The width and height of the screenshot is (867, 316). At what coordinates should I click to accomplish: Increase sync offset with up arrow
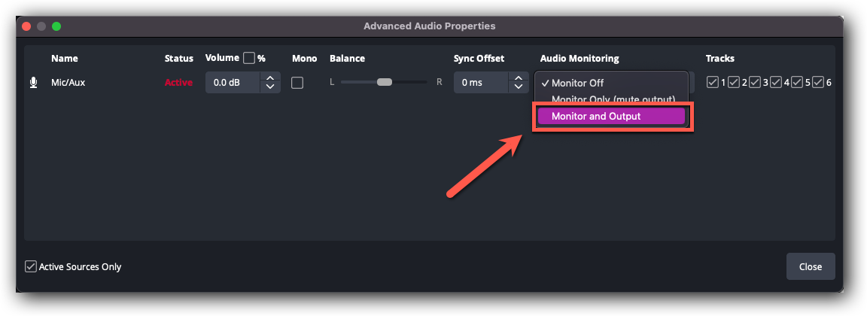519,78
